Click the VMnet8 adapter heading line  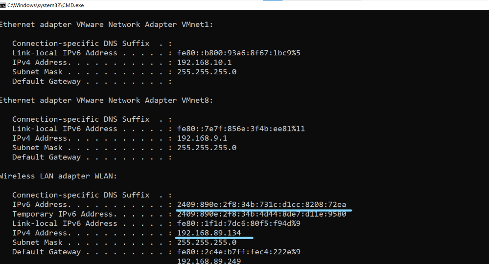106,100
